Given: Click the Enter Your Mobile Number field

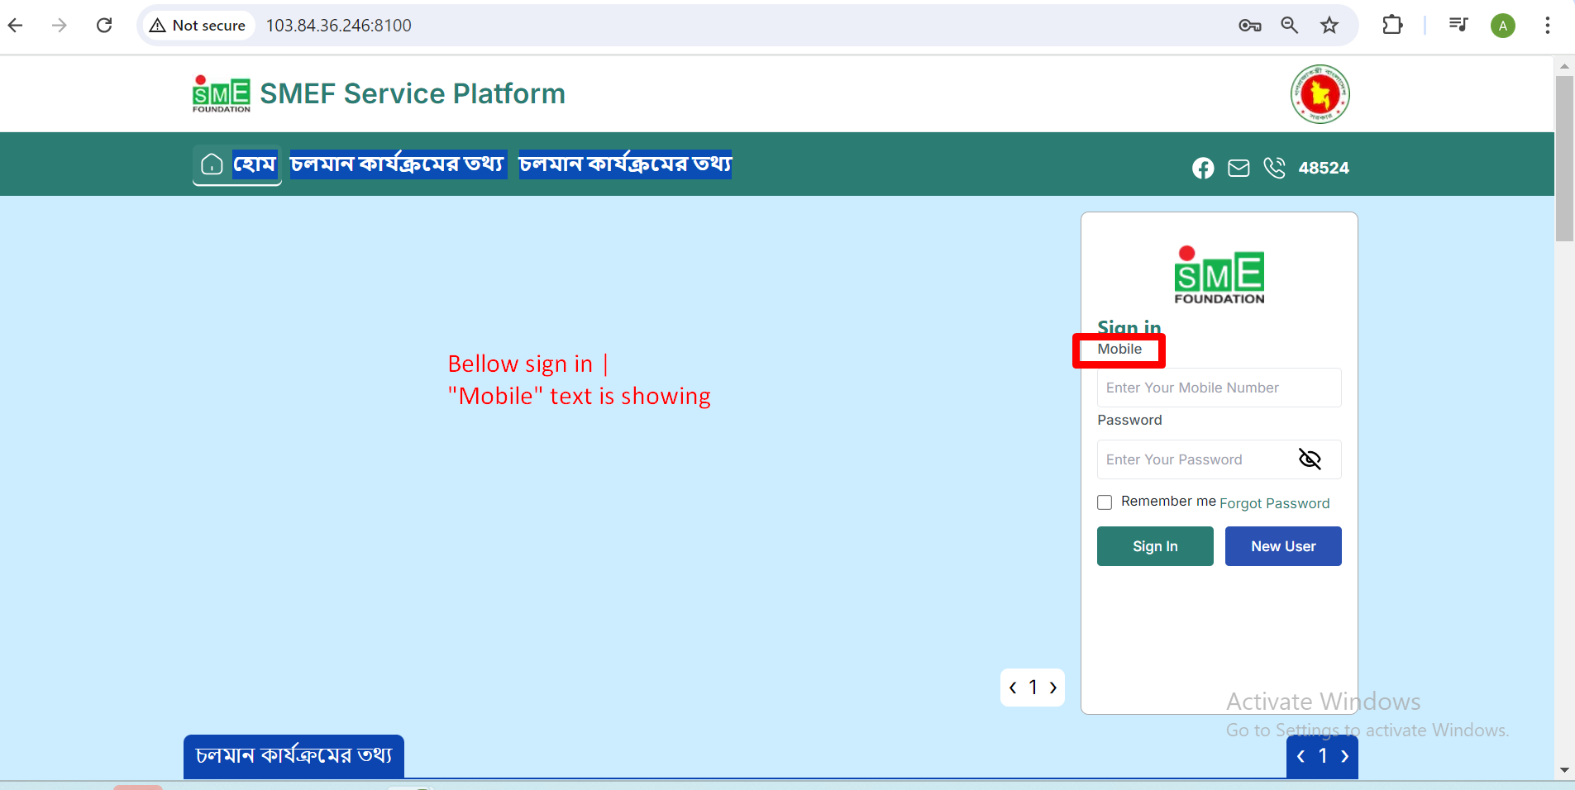Looking at the screenshot, I should (x=1219, y=388).
